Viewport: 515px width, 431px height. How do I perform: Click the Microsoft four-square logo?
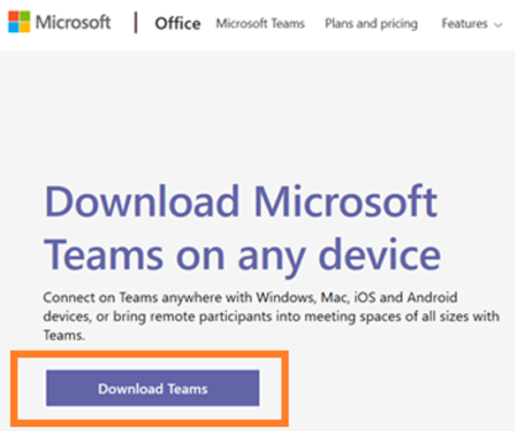pos(20,22)
